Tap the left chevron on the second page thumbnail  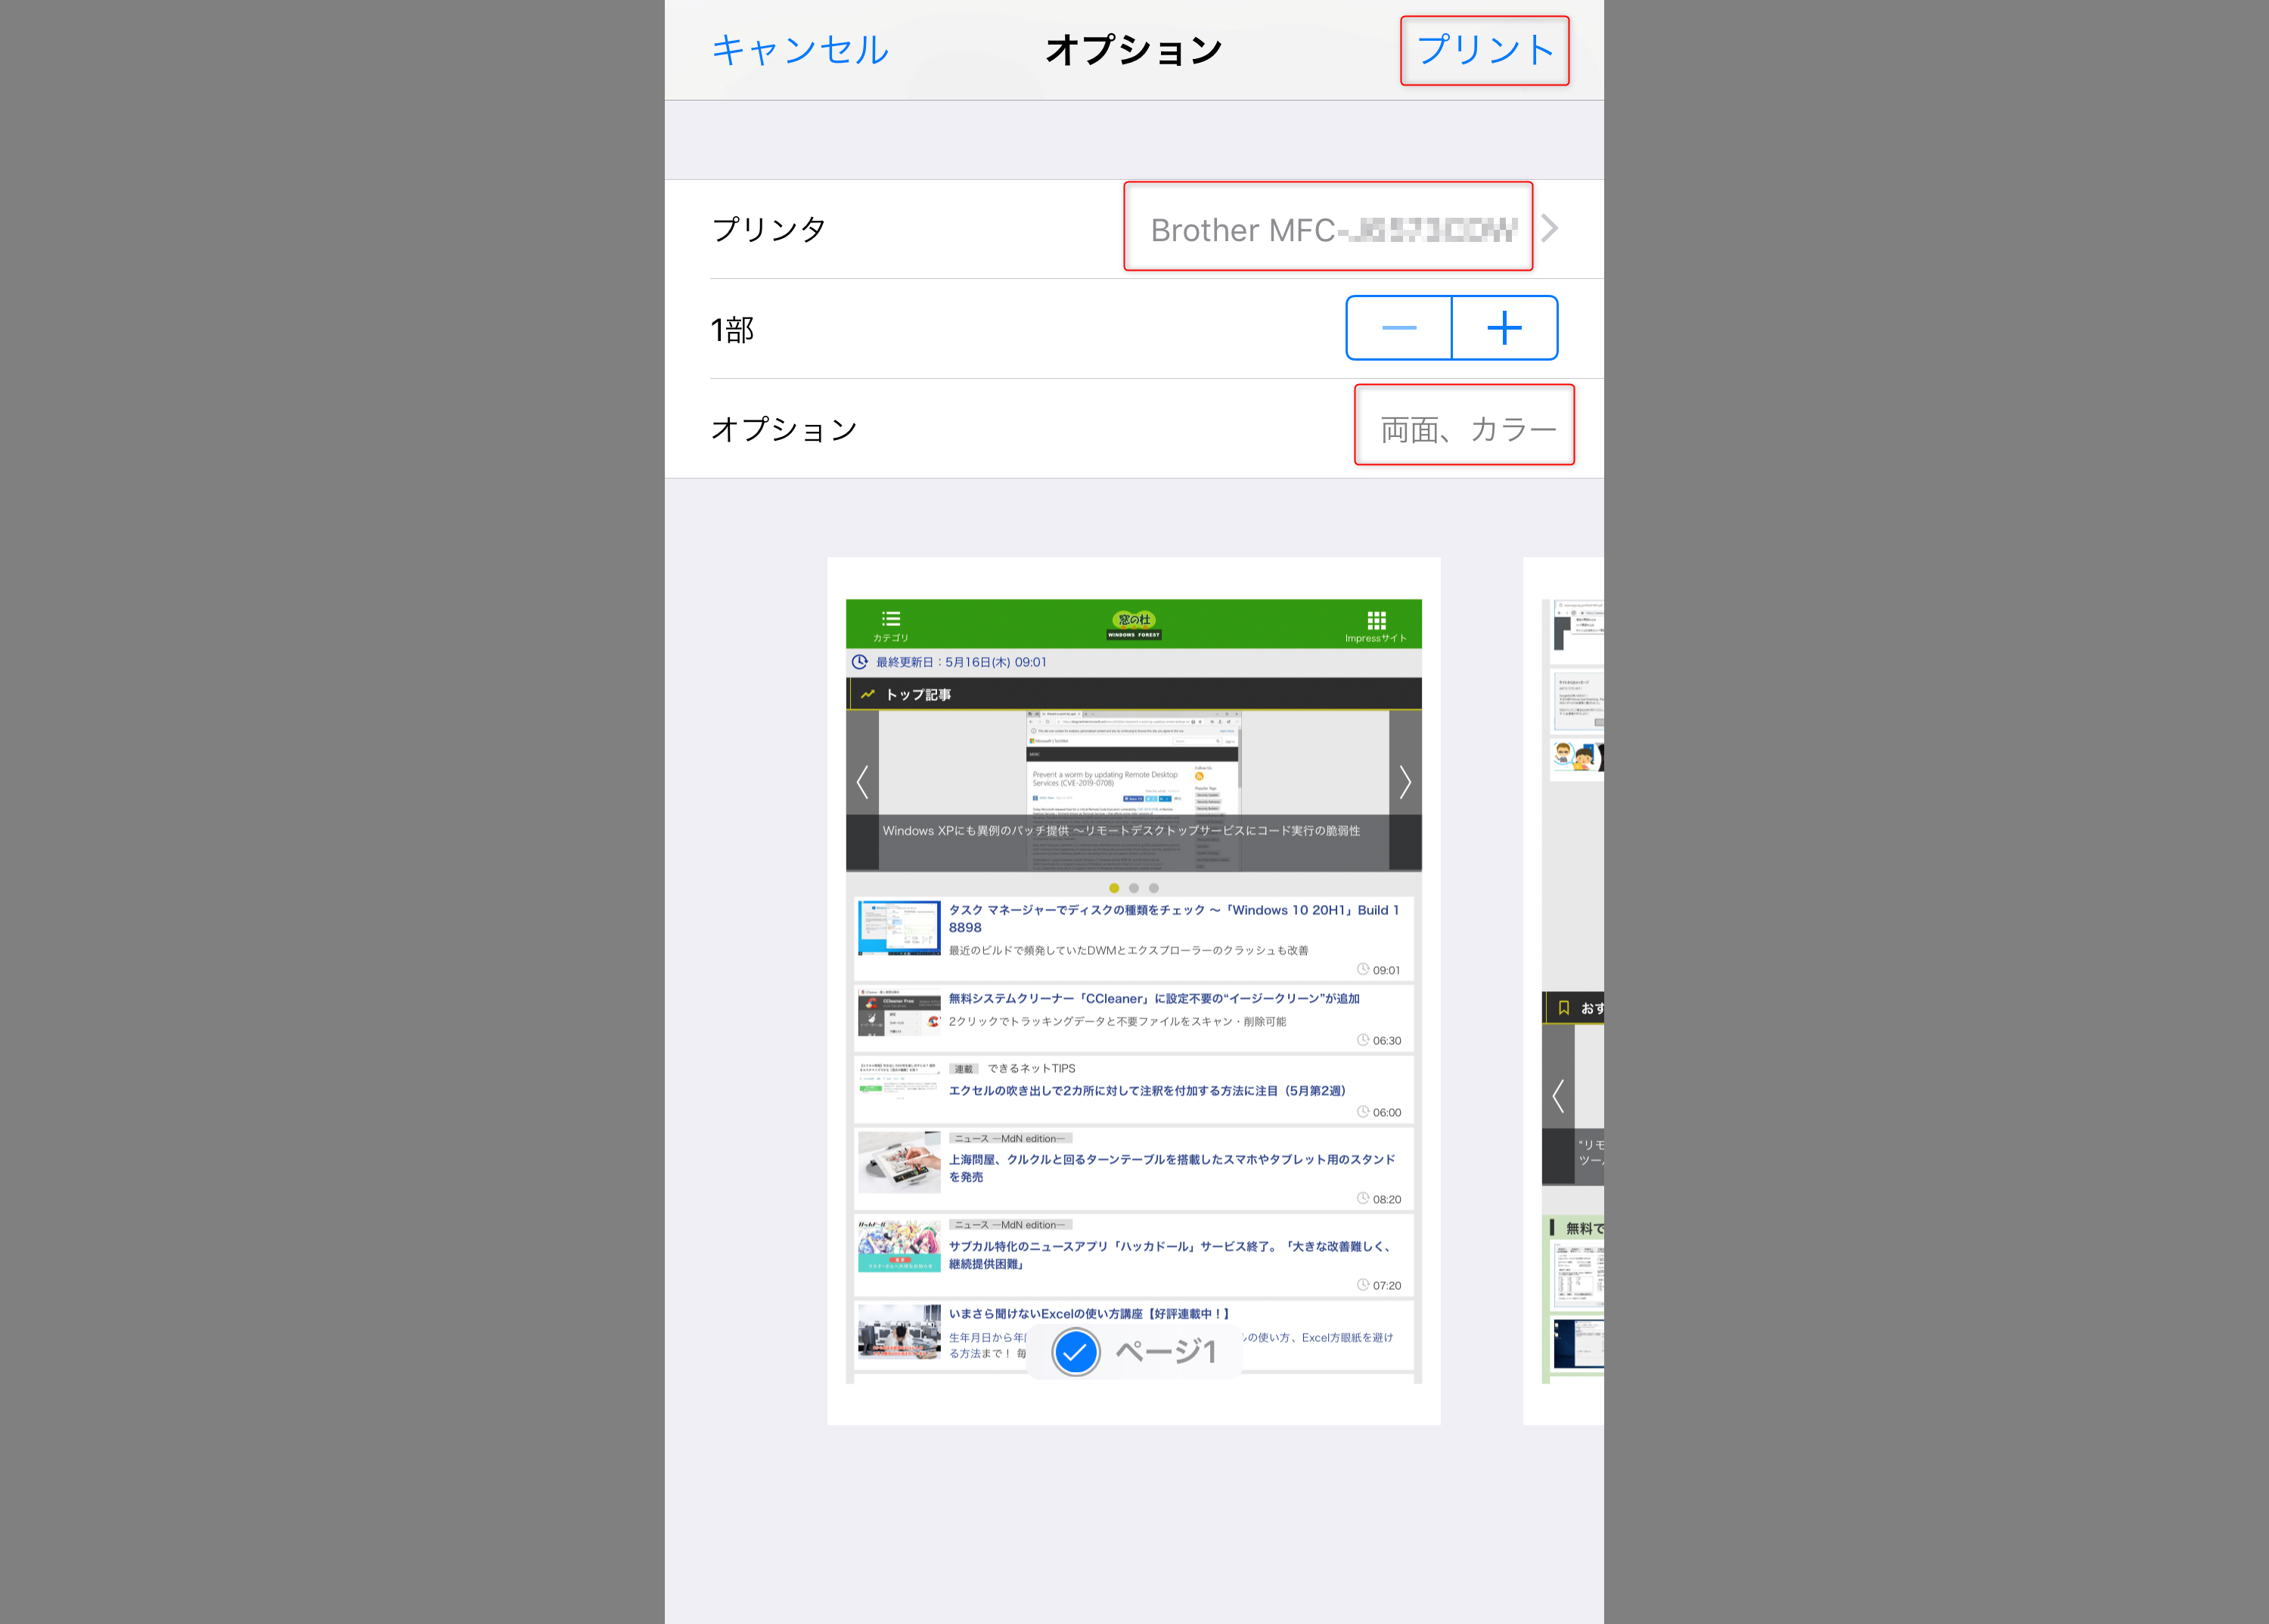[x=1558, y=1096]
